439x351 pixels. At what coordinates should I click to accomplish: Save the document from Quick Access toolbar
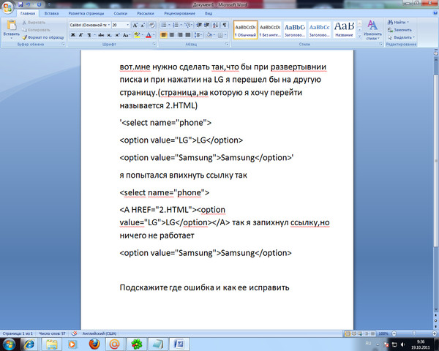point(20,4)
